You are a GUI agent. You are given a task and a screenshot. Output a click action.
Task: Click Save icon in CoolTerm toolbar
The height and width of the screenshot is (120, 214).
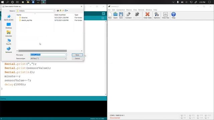[x=121, y=15]
